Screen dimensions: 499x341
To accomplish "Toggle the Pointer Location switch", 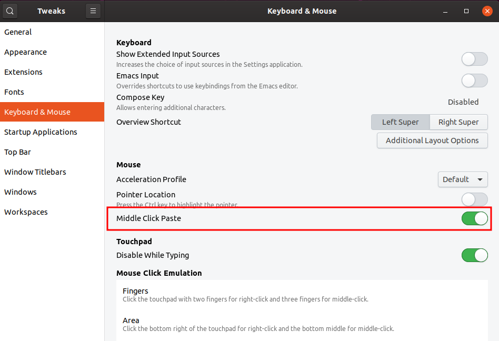I will (x=474, y=199).
